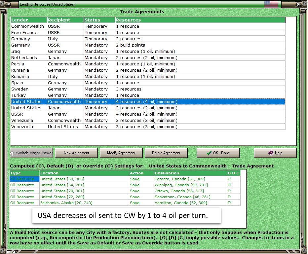
Task: Click the Destination column header
Action: tap(190, 173)
